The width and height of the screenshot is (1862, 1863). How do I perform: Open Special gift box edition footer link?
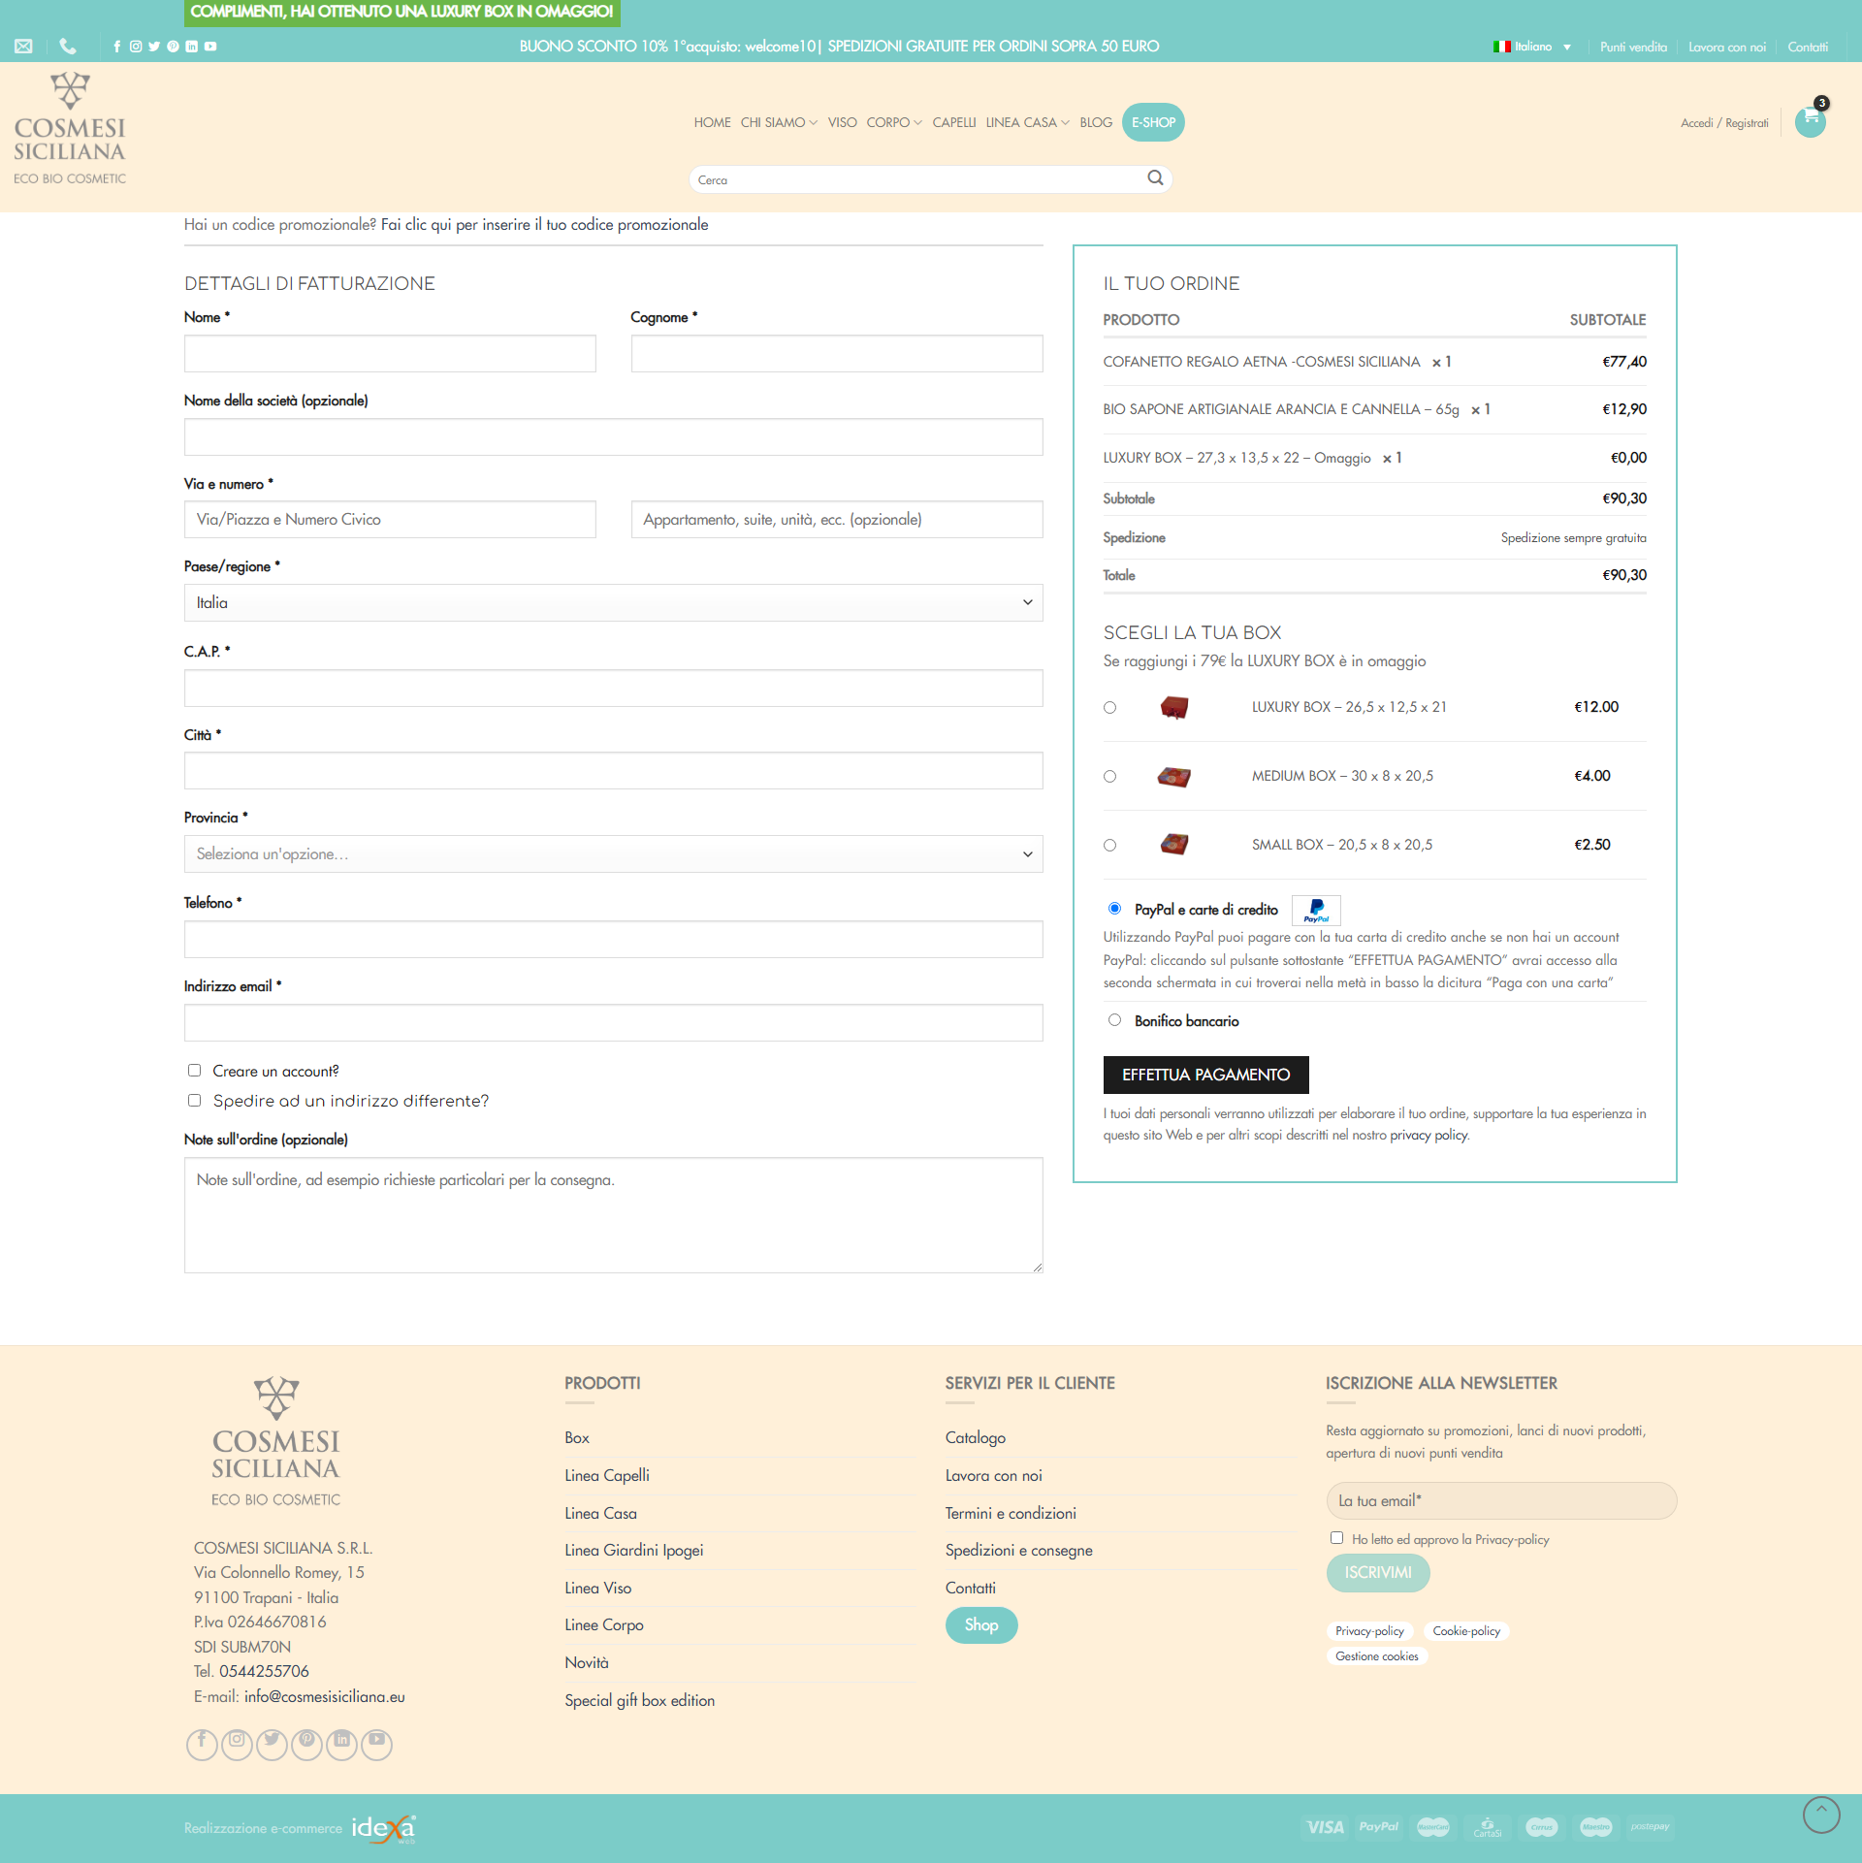(x=640, y=1700)
